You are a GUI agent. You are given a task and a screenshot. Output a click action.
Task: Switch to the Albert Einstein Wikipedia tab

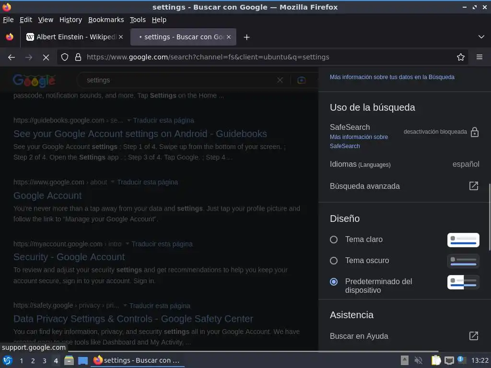[x=74, y=37]
